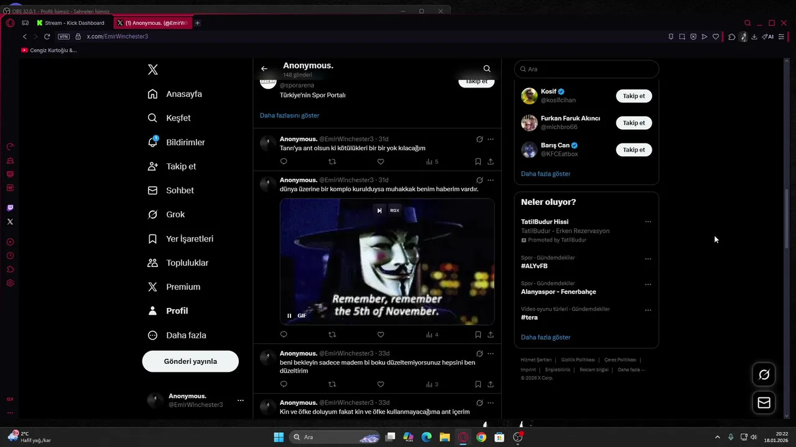Open account menu dots beside @EmirWinchester3
This screenshot has width=796, height=447.
click(x=241, y=400)
